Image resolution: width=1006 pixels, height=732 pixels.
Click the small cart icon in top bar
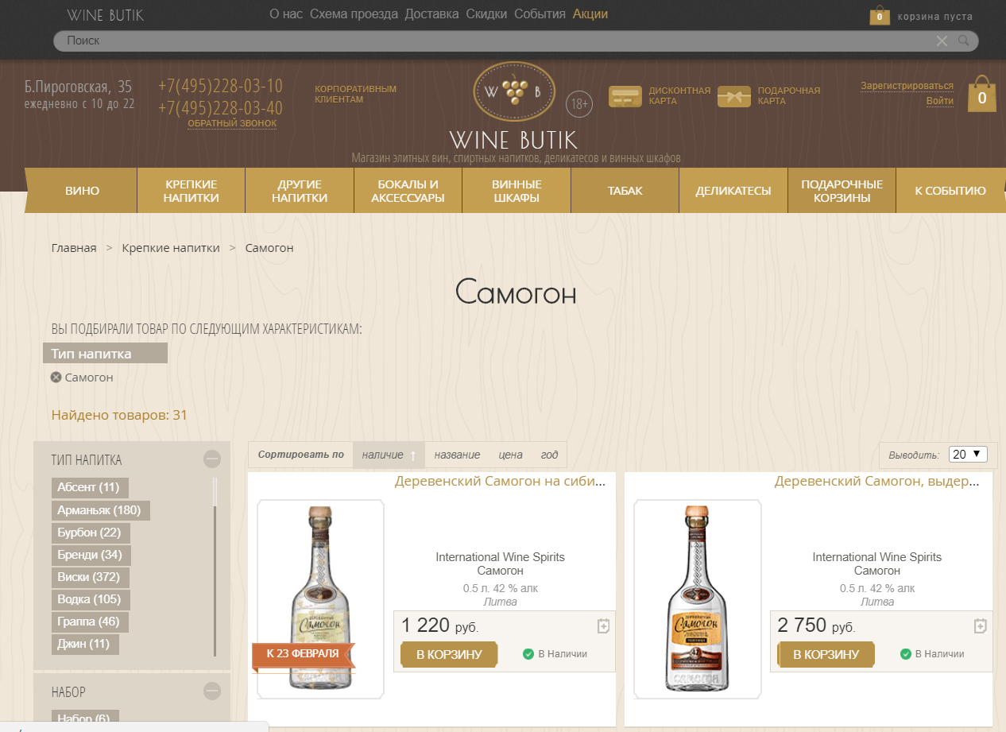880,16
